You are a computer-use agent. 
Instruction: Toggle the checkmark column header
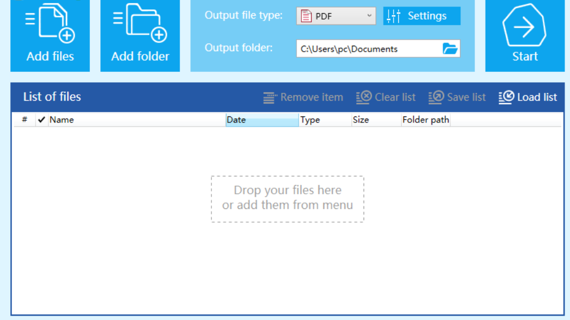pyautogui.click(x=41, y=120)
